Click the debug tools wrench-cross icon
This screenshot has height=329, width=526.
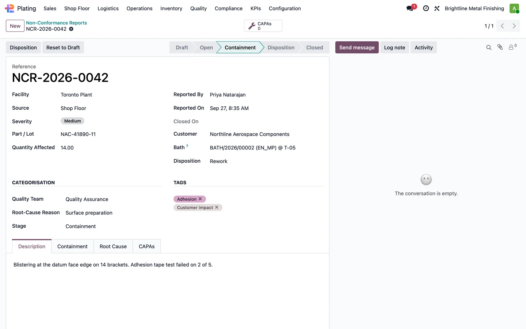pos(437,8)
